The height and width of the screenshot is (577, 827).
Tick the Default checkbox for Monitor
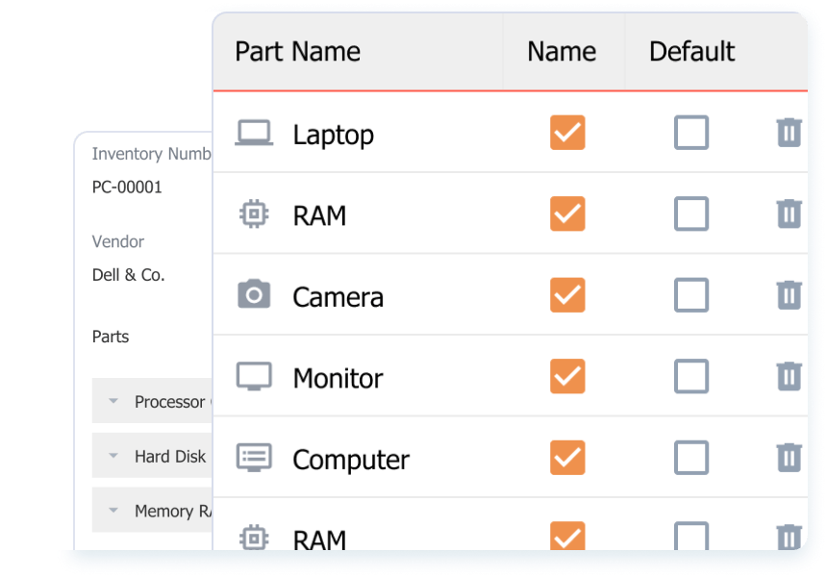coord(690,376)
